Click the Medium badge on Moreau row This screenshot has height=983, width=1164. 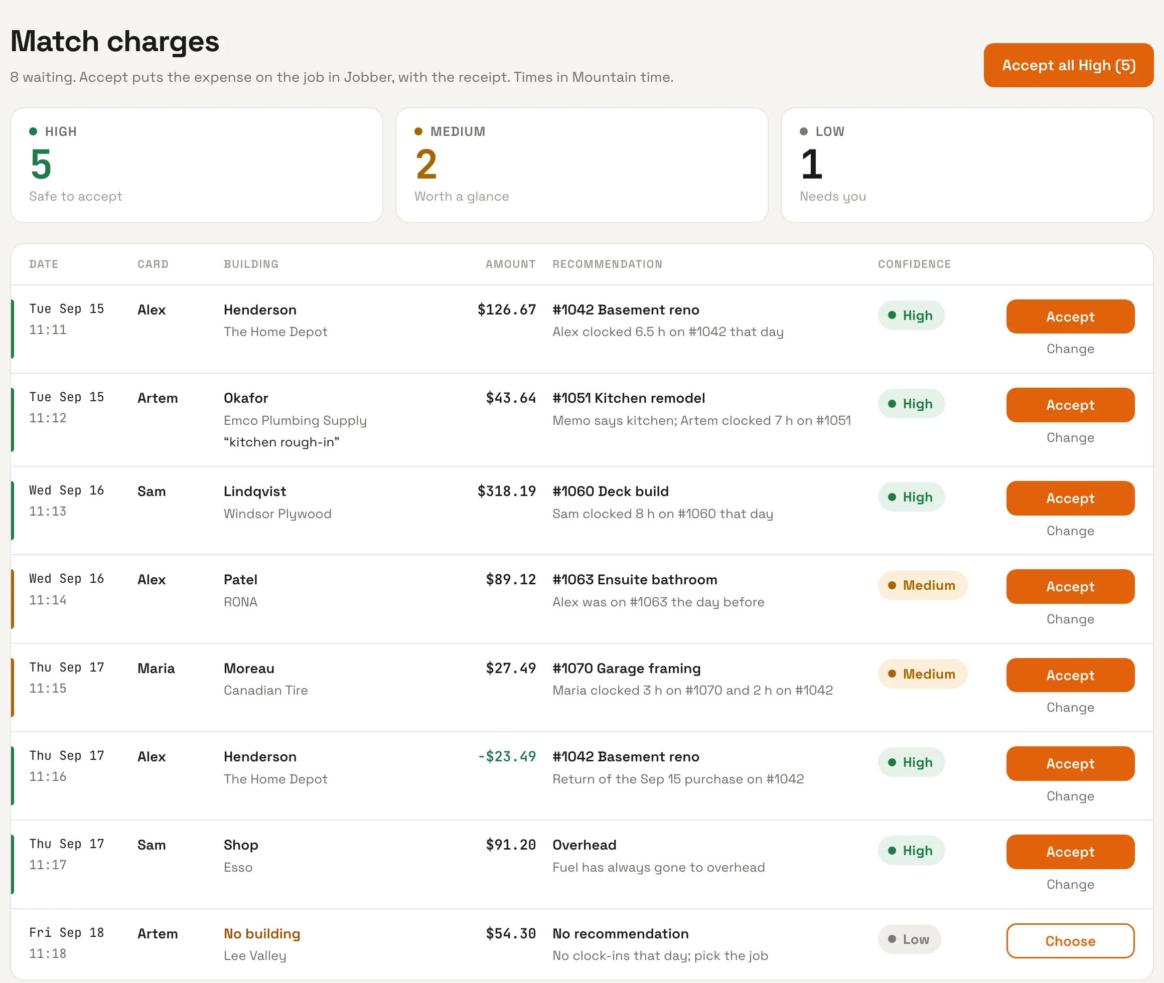[922, 674]
